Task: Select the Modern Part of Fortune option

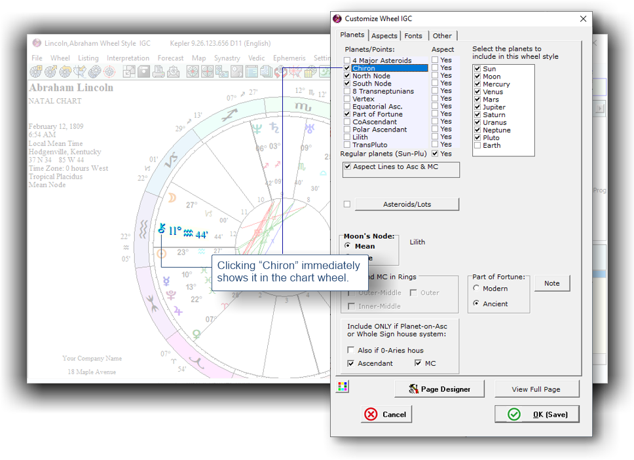Action: coord(477,289)
